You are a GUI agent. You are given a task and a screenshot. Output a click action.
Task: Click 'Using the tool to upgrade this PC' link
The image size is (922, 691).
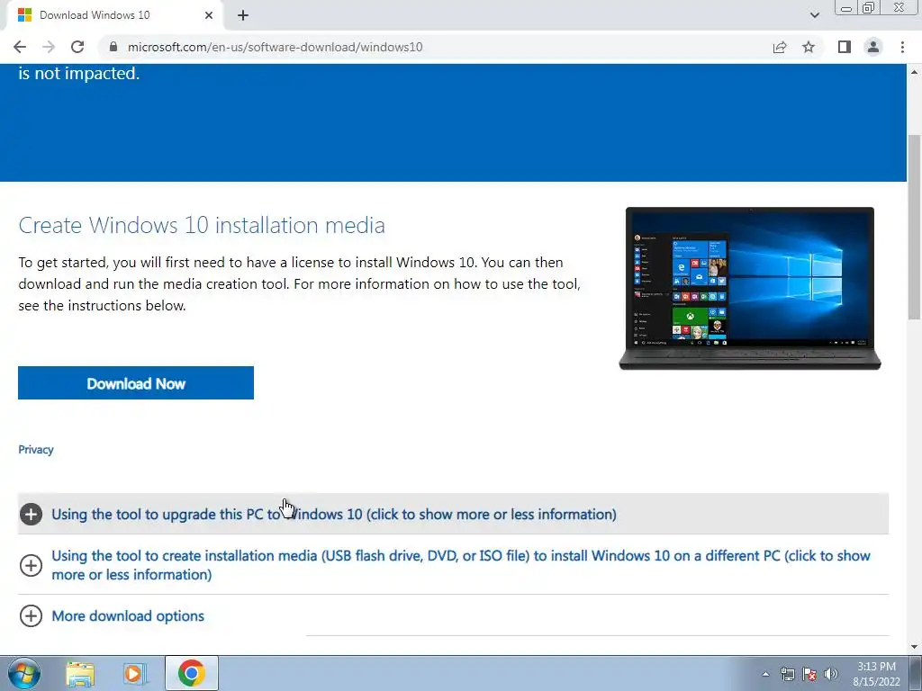click(333, 514)
